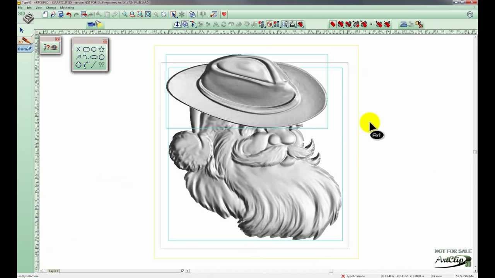This screenshot has height=278, width=495.
Task: Click the open file icon
Action: coord(53,15)
